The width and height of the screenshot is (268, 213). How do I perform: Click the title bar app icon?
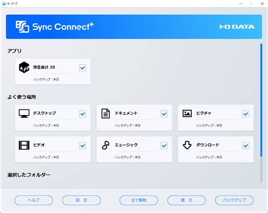click(4, 3)
